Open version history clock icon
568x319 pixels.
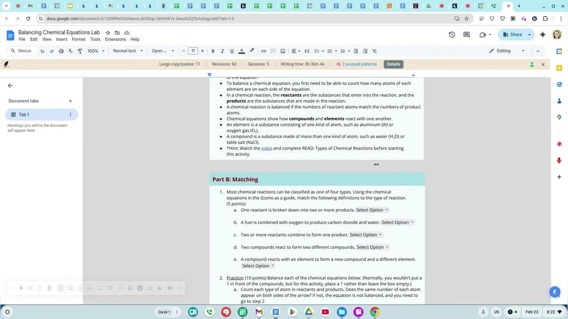452,35
